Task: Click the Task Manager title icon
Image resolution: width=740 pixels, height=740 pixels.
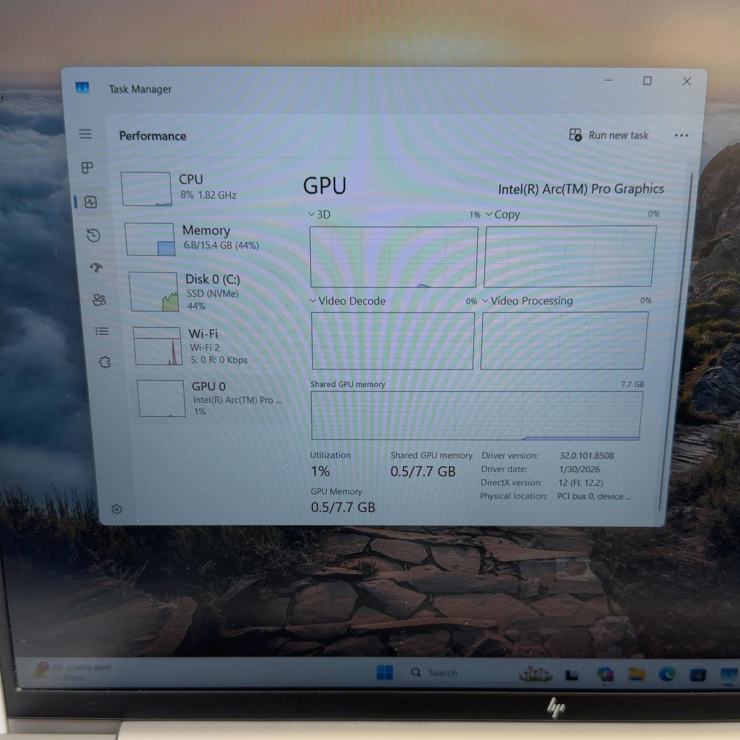Action: click(x=83, y=88)
